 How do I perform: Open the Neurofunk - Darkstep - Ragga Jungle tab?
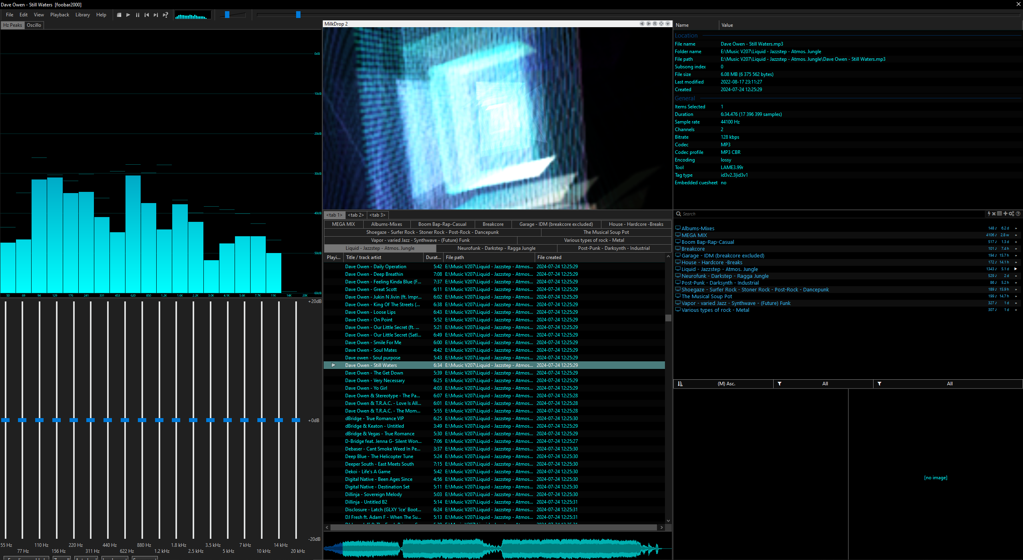[496, 248]
